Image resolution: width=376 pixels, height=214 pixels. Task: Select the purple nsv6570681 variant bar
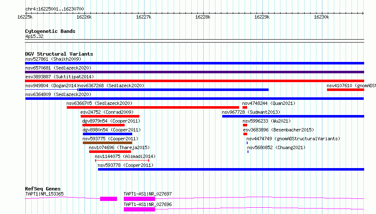click(194, 72)
